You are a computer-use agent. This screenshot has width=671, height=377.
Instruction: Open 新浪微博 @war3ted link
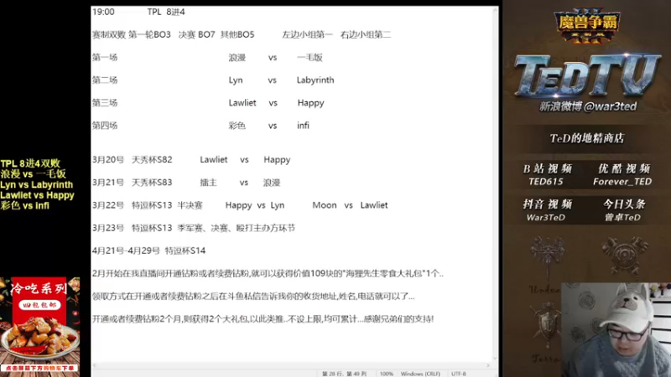[x=588, y=106]
